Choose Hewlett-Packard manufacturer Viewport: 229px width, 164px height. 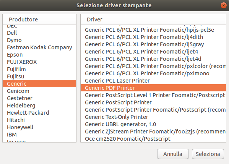pyautogui.click(x=39, y=113)
